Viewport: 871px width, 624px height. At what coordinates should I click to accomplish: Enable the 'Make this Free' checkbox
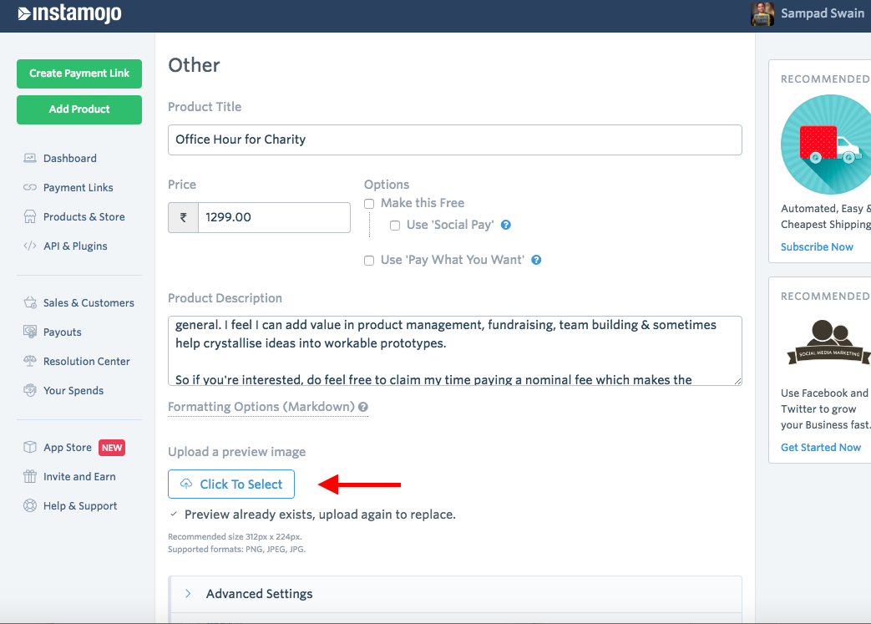tap(369, 204)
